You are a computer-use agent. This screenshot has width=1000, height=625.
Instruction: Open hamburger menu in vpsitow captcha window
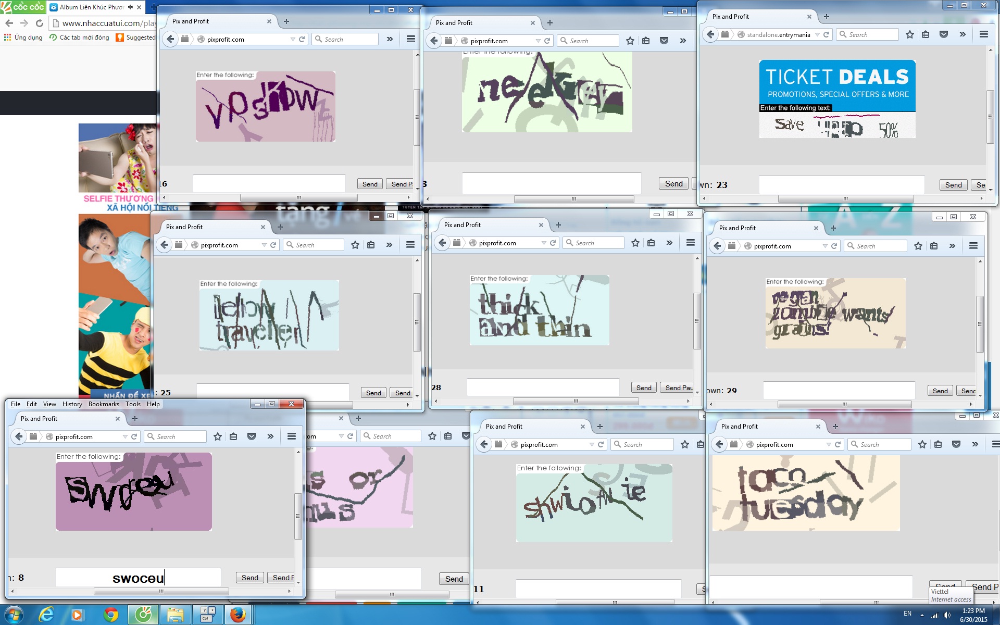coord(410,39)
